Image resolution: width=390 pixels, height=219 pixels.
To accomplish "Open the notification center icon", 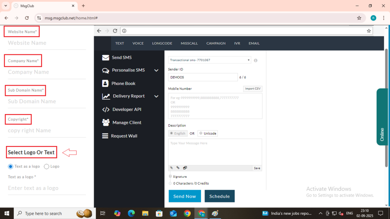I will tap(380, 213).
